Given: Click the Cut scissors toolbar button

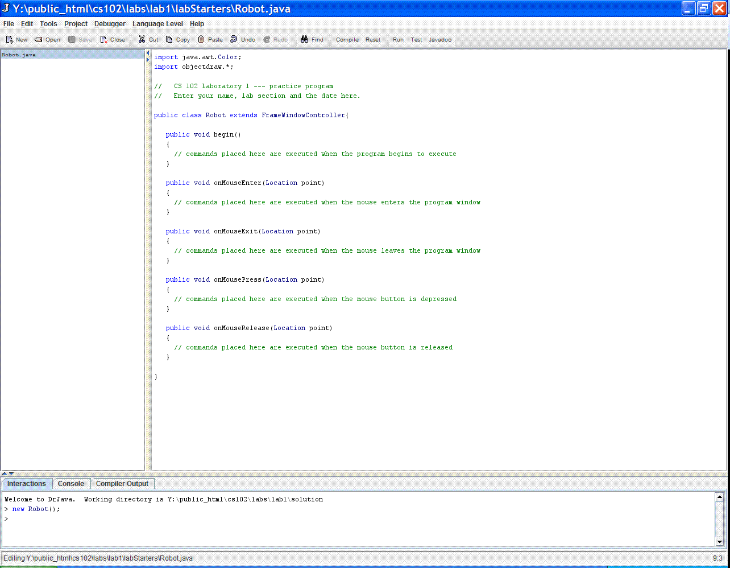Looking at the screenshot, I should click(148, 40).
